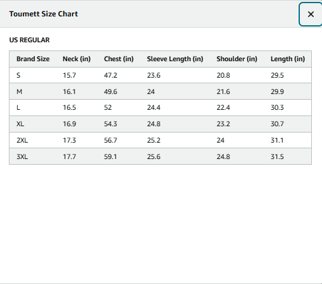Click the 24.8 sleeve length for XL
Image resolution: width=322 pixels, height=284 pixels.
[154, 124]
